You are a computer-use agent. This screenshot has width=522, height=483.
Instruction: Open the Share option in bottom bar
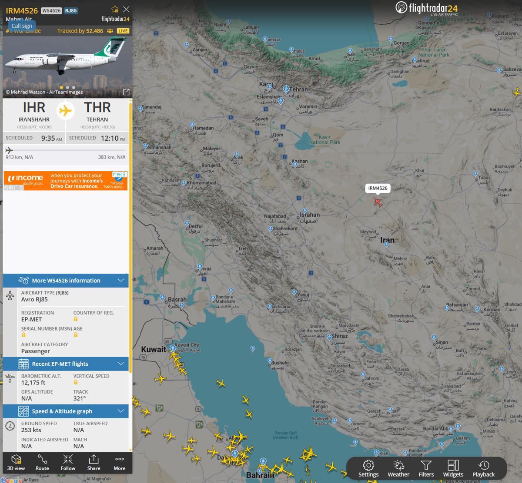[x=94, y=463]
